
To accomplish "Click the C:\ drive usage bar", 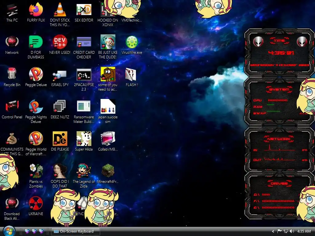I will (266, 195).
